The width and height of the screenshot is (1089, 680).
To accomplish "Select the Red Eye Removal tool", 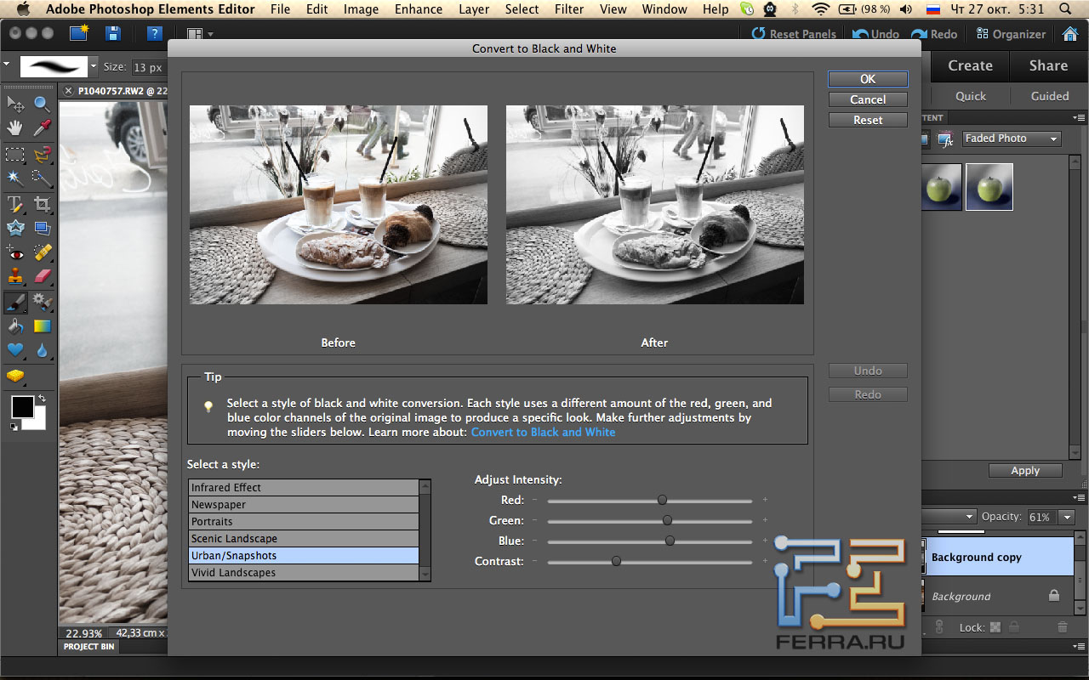I will tap(15, 252).
